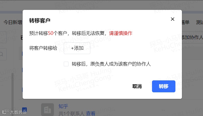203x116 pixels.
Task: Switch to the 今日新增 tab
Action: 13,22
